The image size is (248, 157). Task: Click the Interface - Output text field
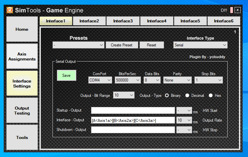133,120
